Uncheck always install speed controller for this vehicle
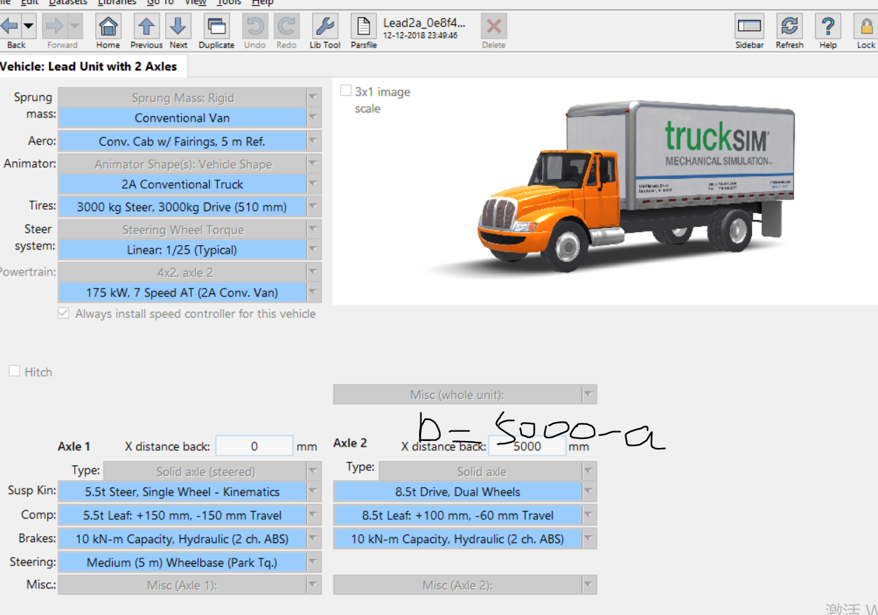Viewport: 878px width, 615px height. coord(63,313)
